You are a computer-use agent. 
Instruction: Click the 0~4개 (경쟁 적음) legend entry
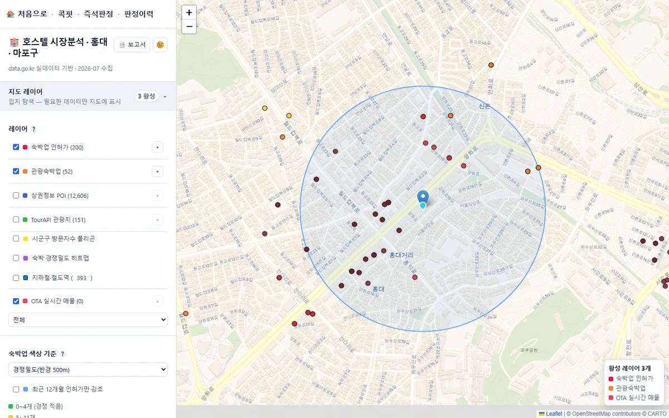[36, 406]
